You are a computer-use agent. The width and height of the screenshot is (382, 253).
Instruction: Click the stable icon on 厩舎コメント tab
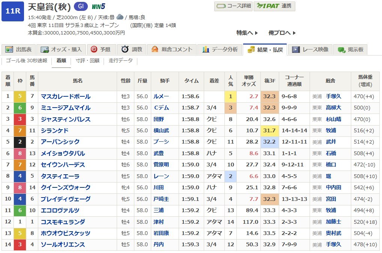pos(155,49)
